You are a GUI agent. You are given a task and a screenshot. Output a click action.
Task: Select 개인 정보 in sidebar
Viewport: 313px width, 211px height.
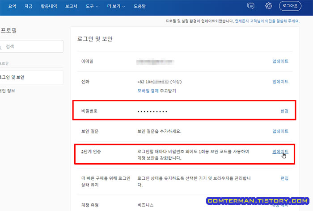coord(8,91)
